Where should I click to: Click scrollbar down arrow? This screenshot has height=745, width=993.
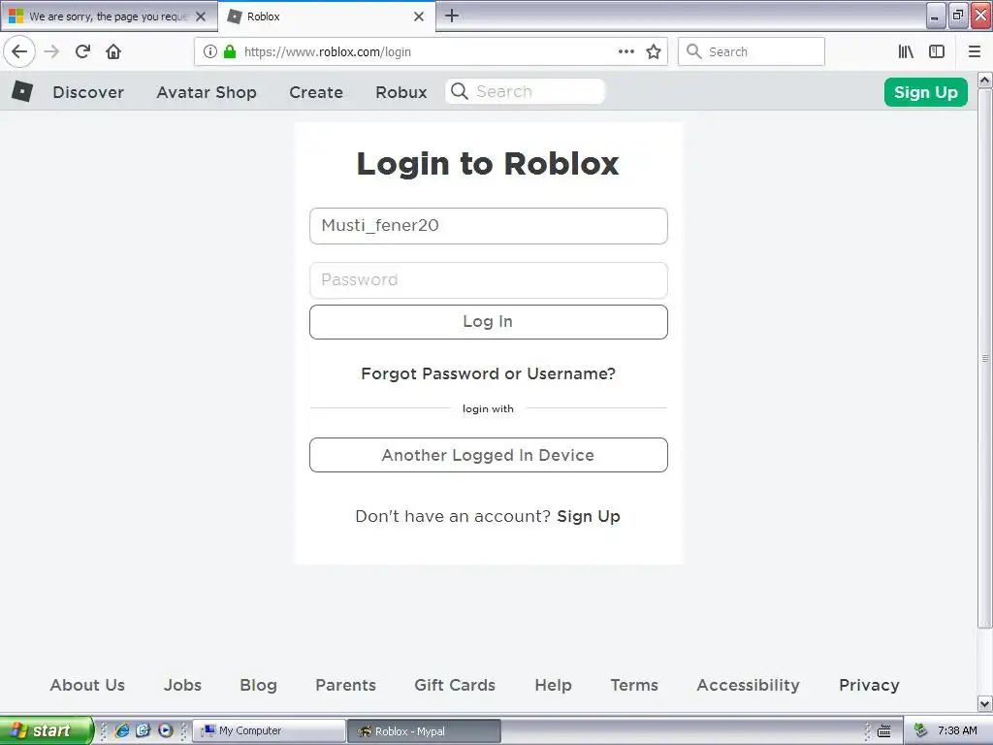pos(985,703)
